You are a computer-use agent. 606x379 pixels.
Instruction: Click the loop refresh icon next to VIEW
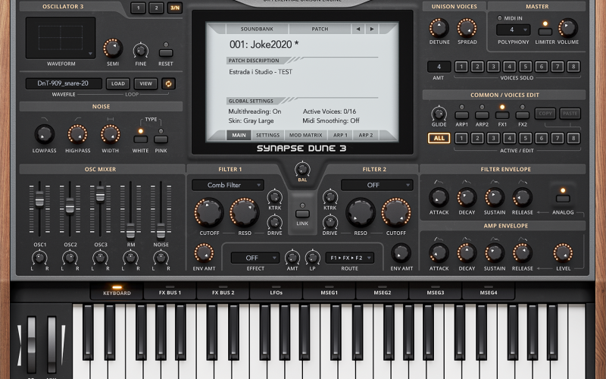pos(168,83)
